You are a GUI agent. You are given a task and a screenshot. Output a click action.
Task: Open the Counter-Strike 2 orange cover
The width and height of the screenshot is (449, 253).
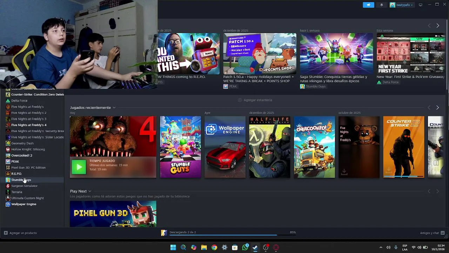coord(404,147)
